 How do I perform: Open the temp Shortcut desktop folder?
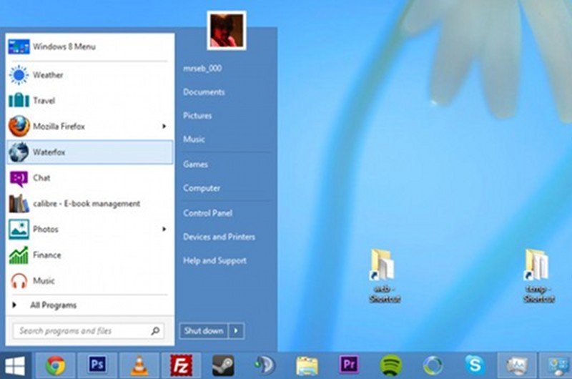pyautogui.click(x=539, y=276)
